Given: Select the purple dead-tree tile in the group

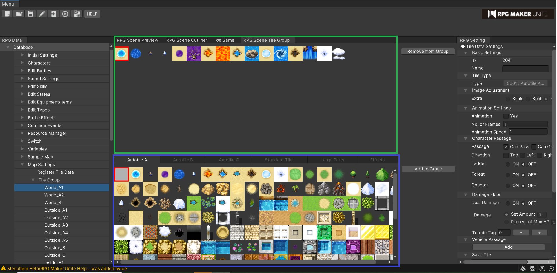Looking at the screenshot, I should pos(194,54).
